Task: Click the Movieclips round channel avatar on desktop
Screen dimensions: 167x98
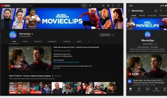Action: tap(13, 35)
